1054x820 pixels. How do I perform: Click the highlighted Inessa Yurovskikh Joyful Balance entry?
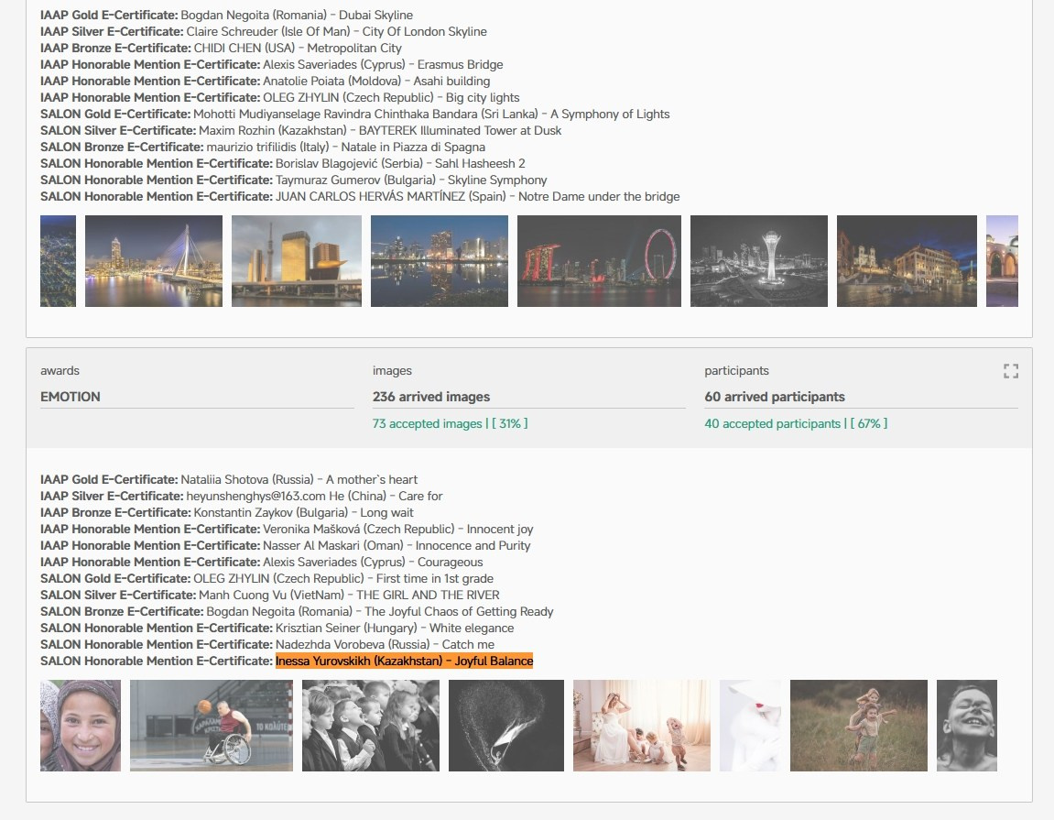pos(404,661)
